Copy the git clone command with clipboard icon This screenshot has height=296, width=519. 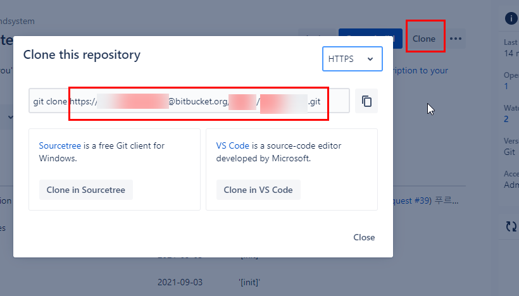pyautogui.click(x=366, y=101)
